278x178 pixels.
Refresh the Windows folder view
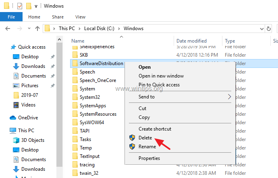point(269,29)
